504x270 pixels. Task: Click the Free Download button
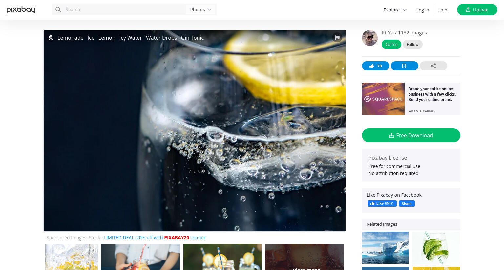coord(411,135)
